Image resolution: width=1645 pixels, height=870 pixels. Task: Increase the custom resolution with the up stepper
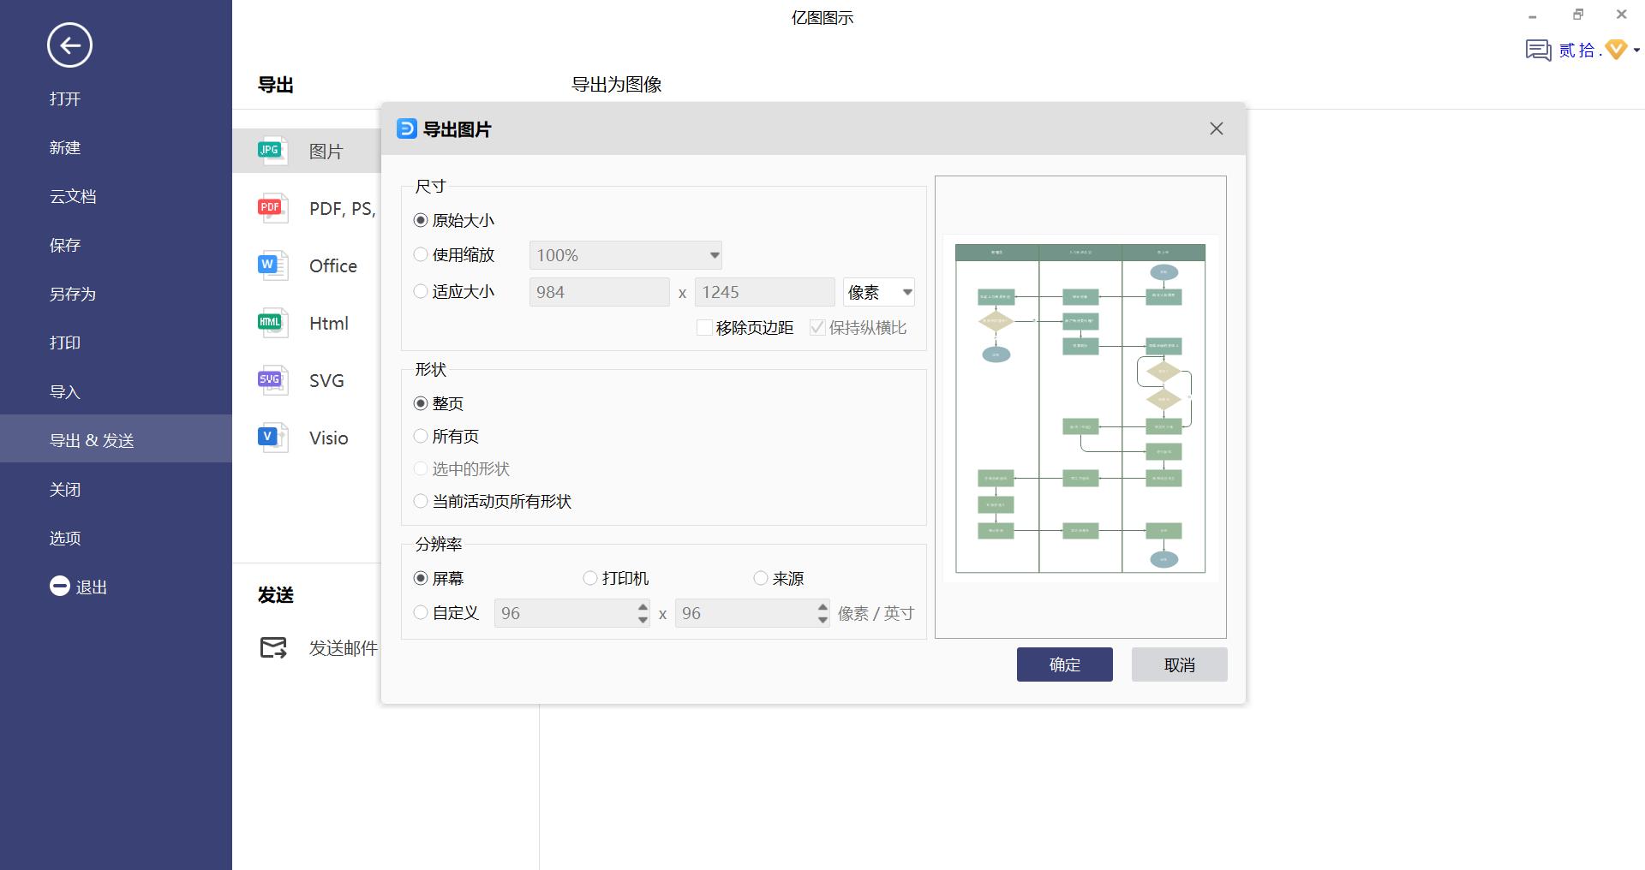[641, 608]
